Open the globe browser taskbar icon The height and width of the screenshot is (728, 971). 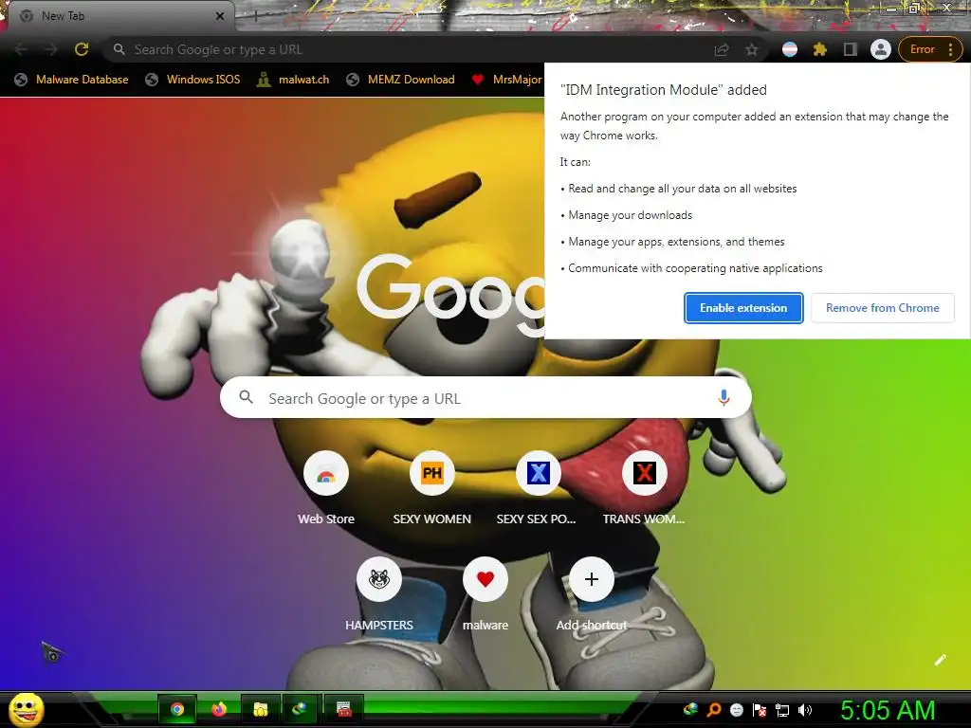[x=301, y=709]
